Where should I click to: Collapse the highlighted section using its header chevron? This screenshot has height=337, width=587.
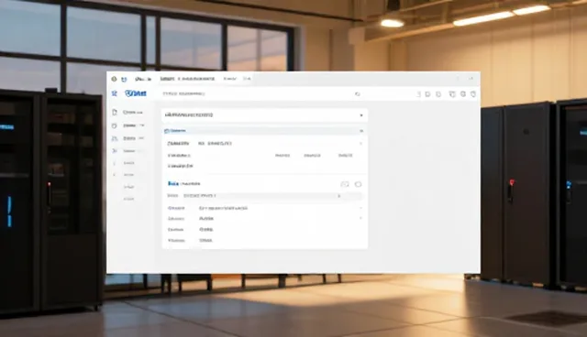tap(361, 131)
